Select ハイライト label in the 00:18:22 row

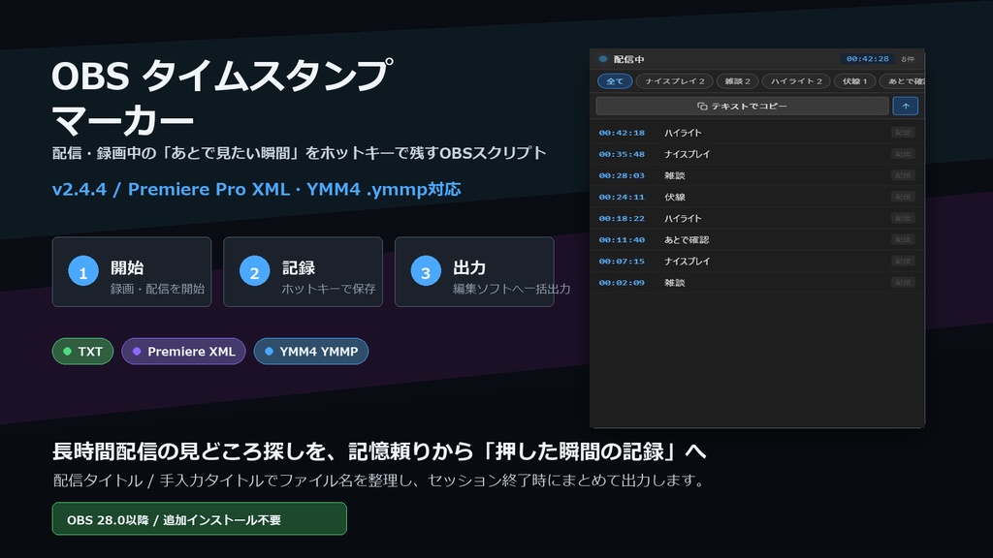pos(683,218)
